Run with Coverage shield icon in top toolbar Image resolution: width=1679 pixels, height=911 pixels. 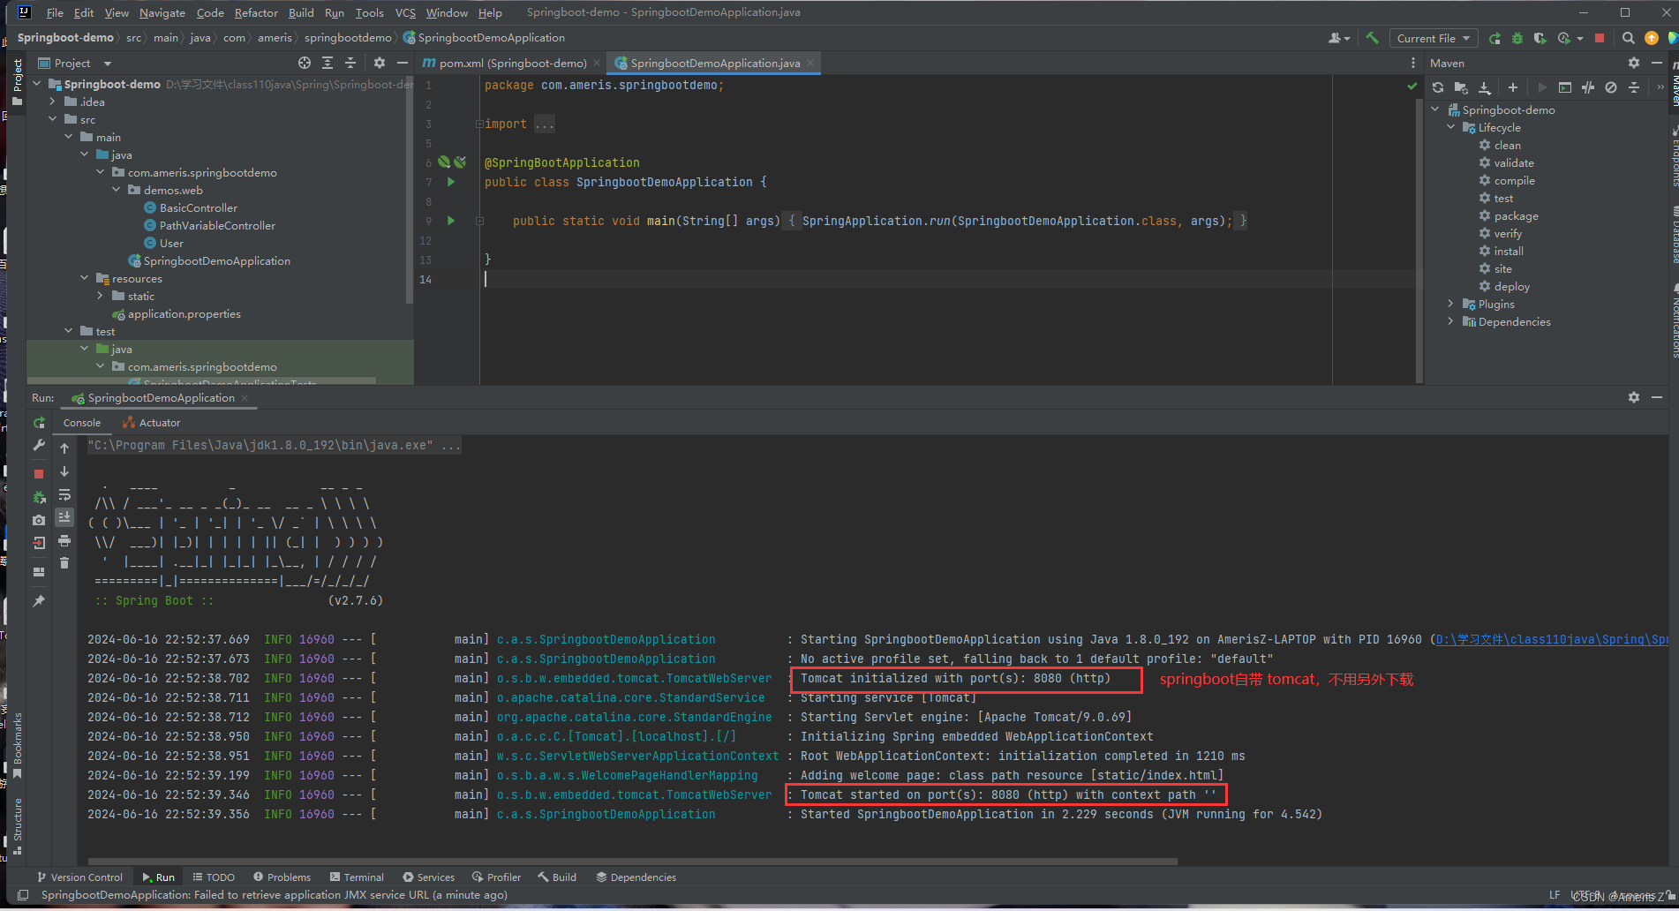[1540, 38]
